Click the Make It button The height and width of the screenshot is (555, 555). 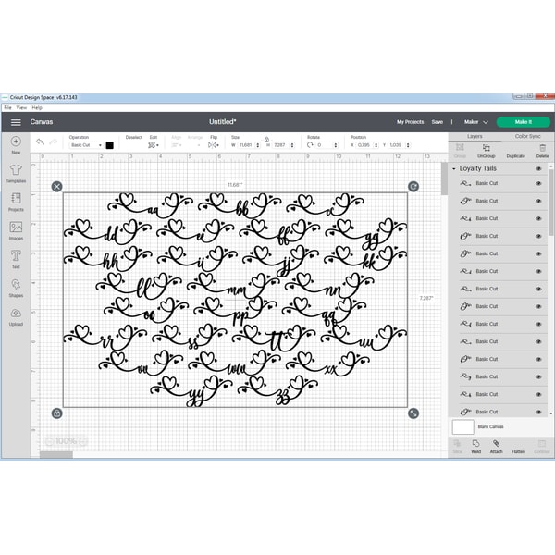pos(524,122)
